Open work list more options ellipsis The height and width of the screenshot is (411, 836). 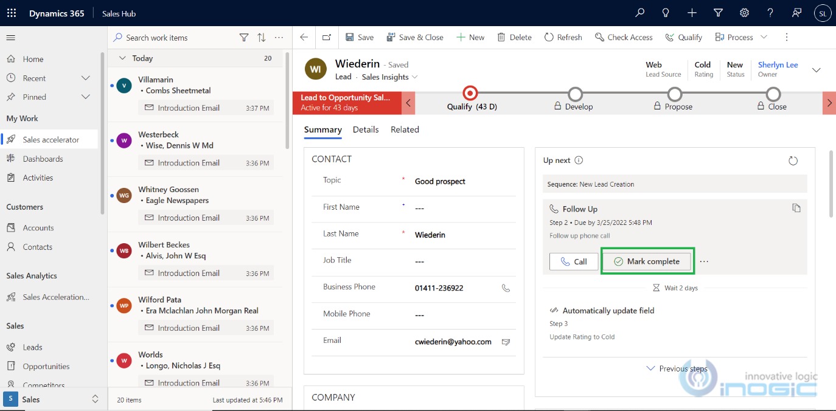point(279,38)
